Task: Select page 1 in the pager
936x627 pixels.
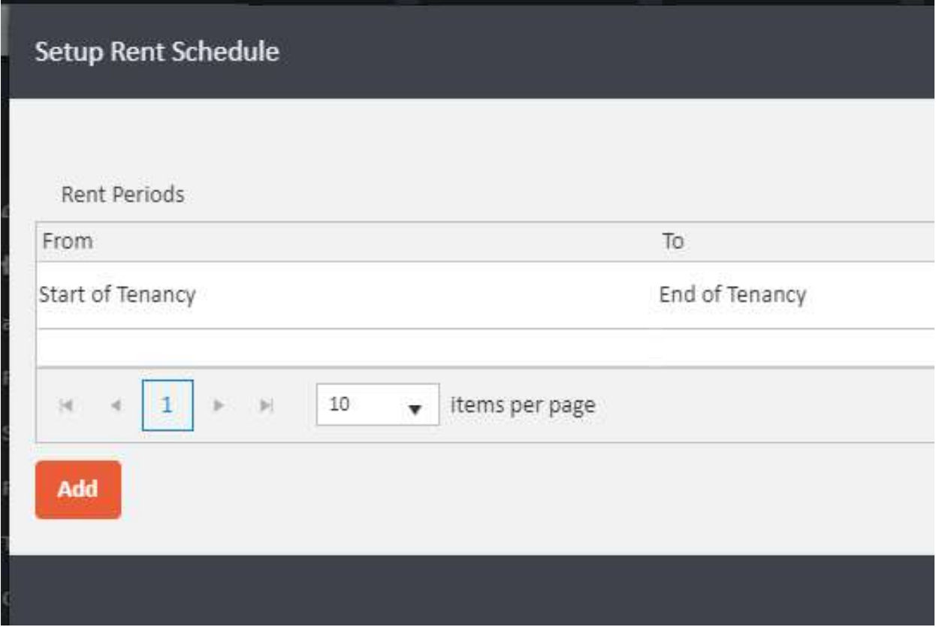Action: point(168,405)
